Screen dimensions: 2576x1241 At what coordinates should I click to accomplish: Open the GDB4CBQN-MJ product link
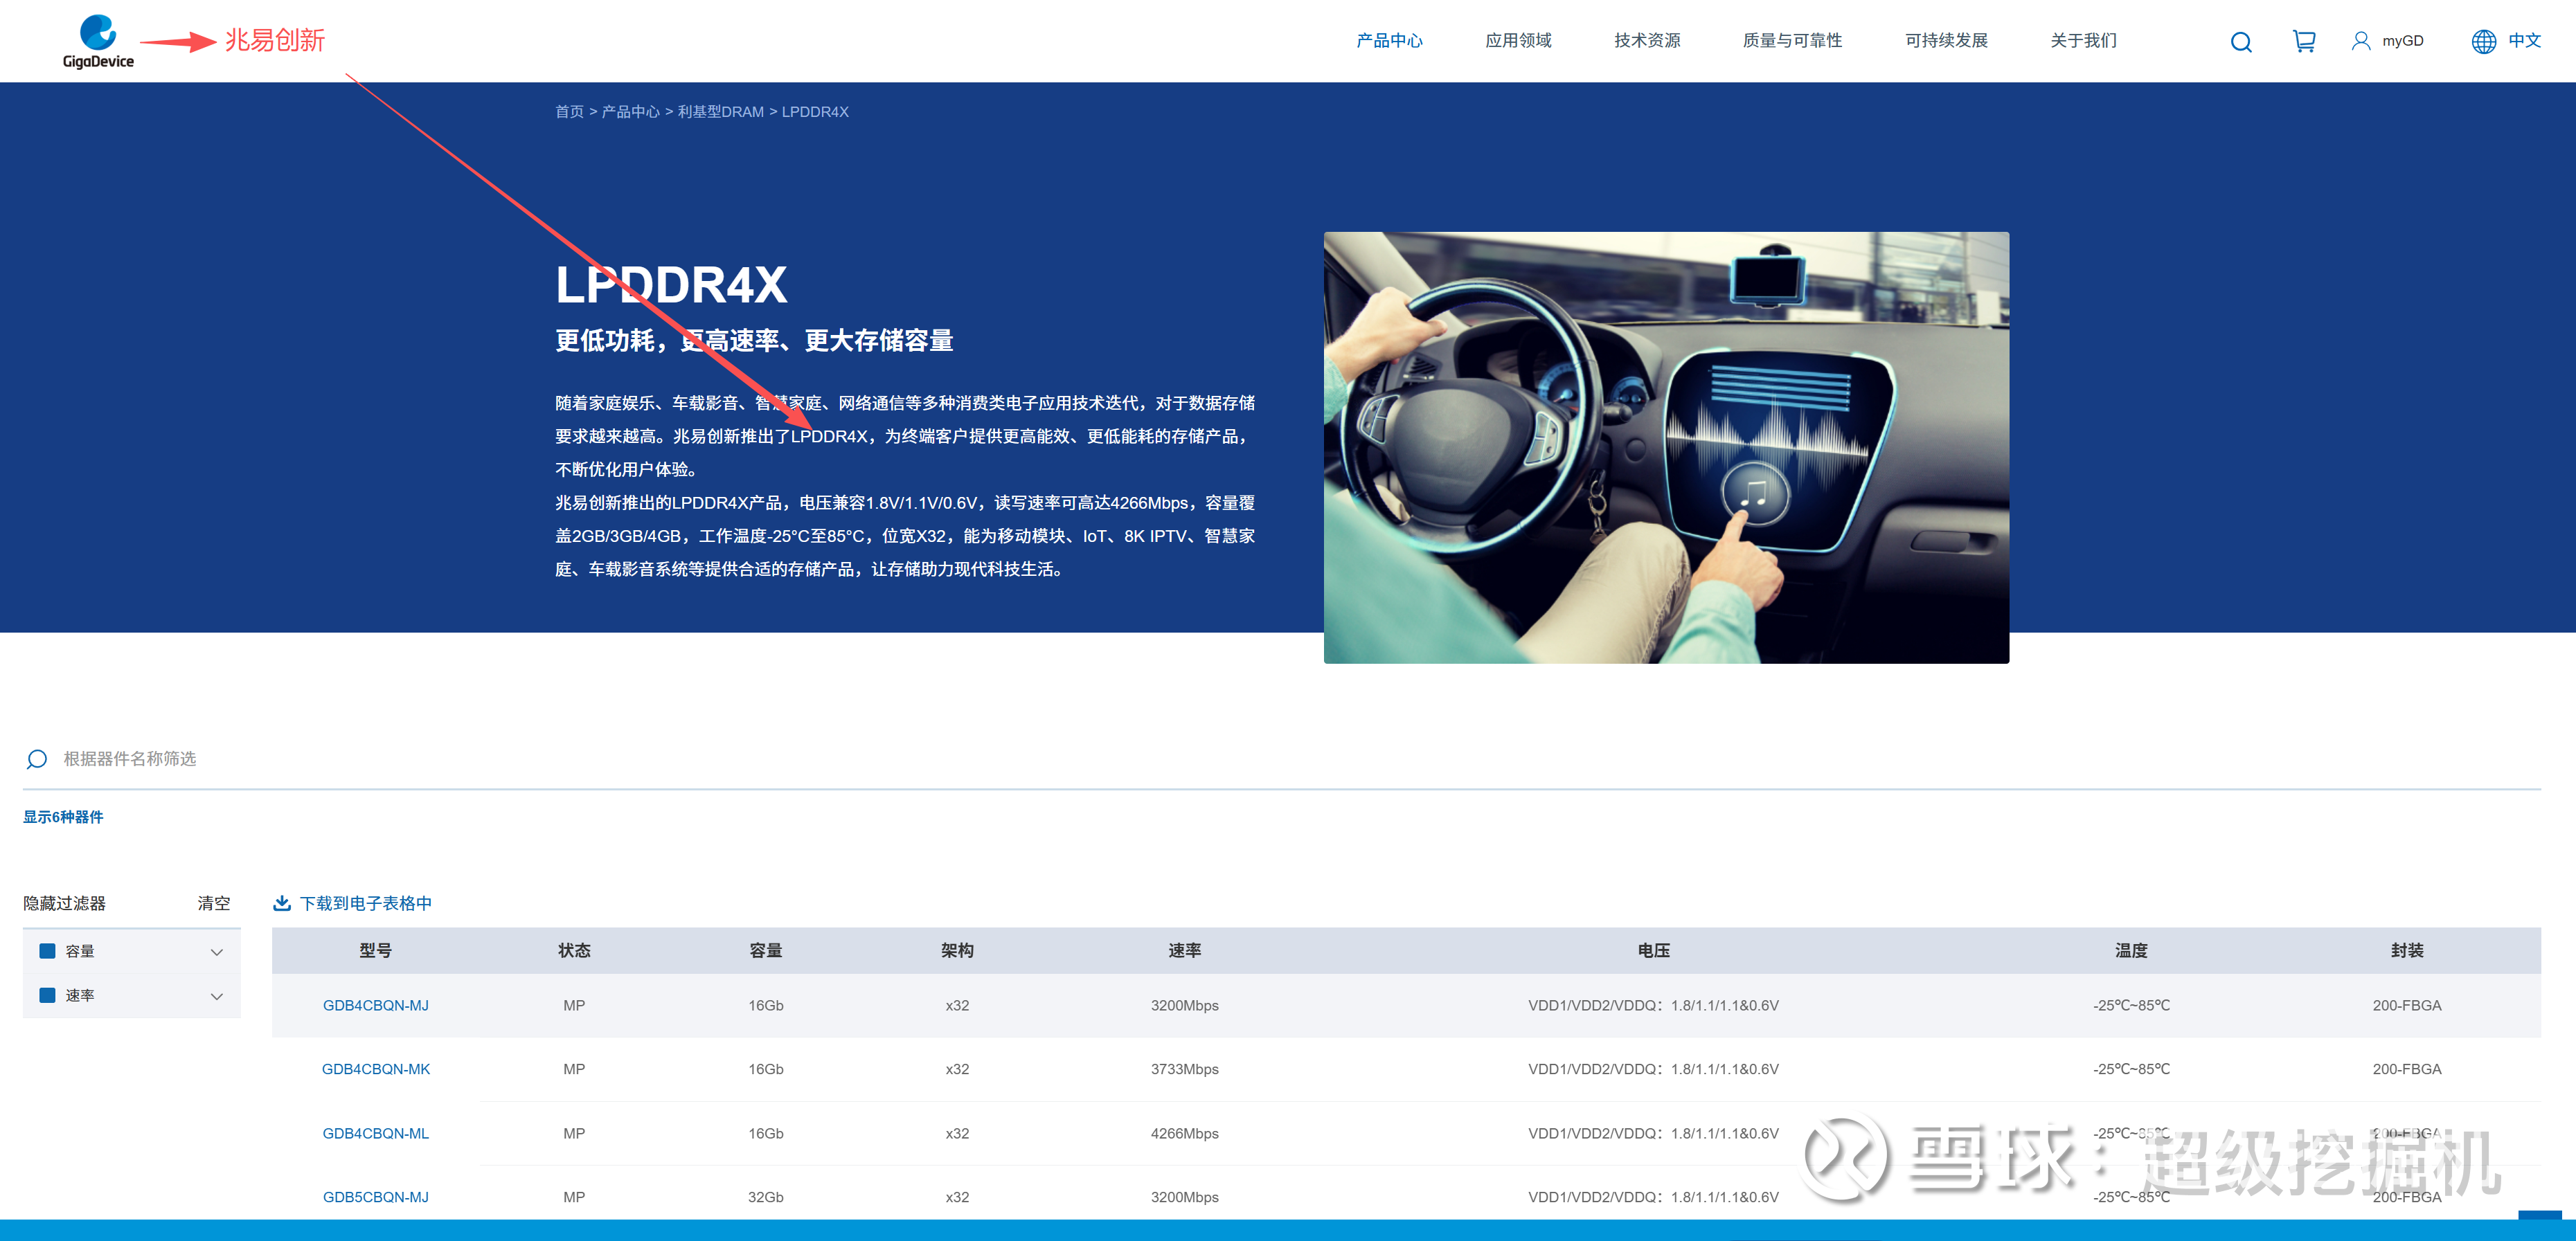coord(375,1005)
